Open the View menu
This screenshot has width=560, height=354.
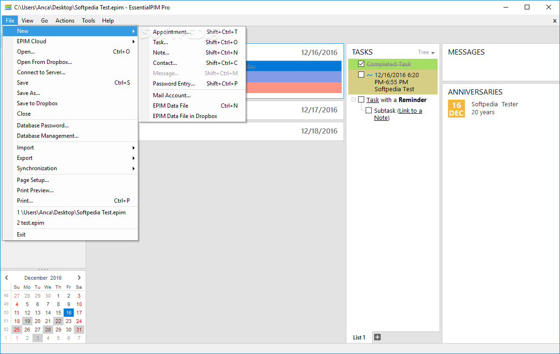[27, 21]
